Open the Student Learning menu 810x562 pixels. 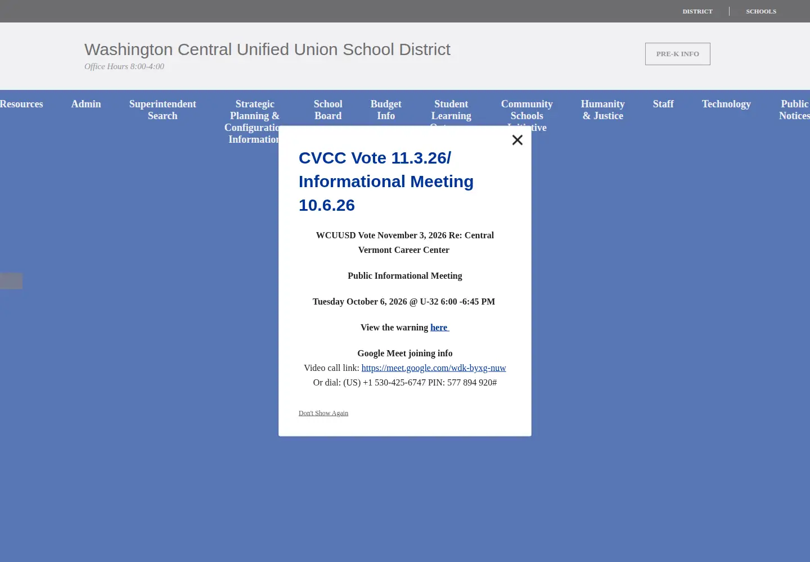pyautogui.click(x=451, y=110)
